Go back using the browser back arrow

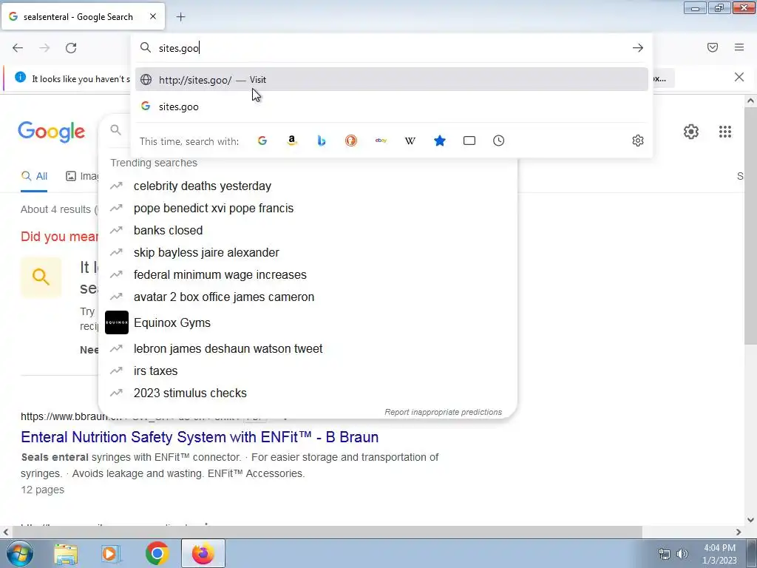tap(18, 48)
